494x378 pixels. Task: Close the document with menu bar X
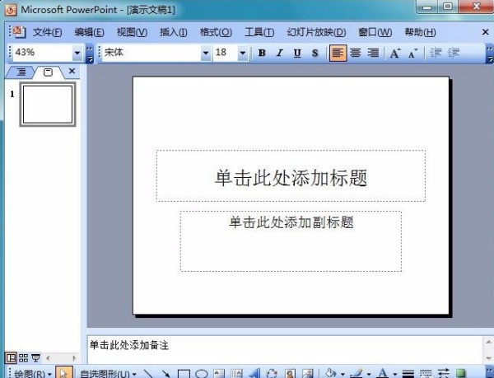click(485, 32)
